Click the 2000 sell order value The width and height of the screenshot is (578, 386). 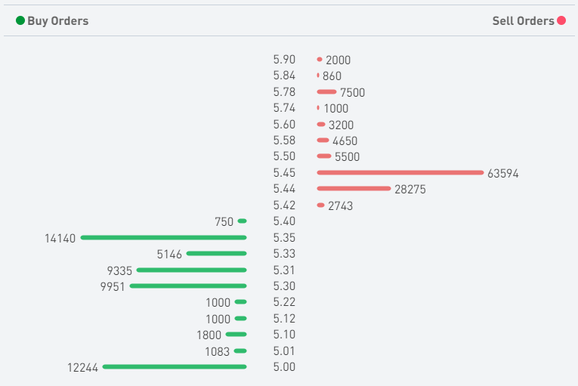click(338, 60)
